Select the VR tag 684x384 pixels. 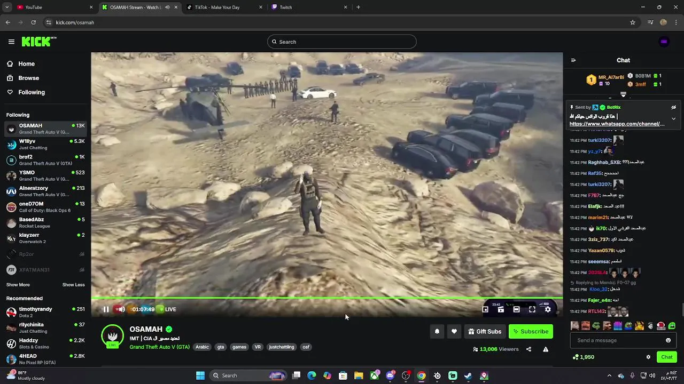click(258, 347)
